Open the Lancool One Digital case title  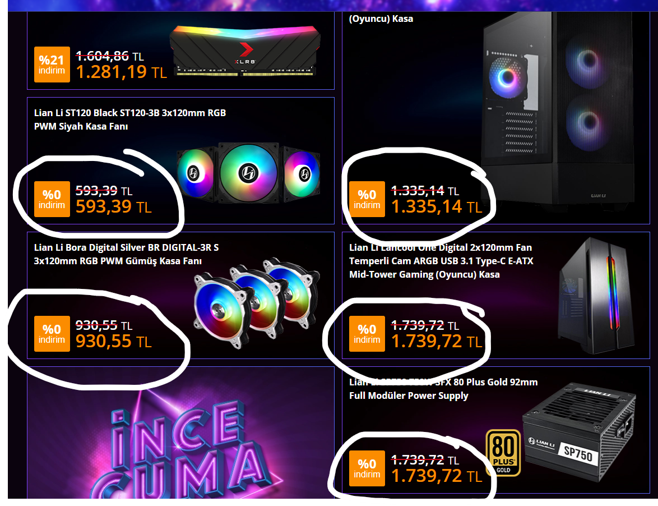click(x=441, y=261)
